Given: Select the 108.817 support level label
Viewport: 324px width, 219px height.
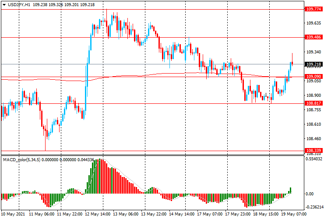Looking at the screenshot, I should click(x=313, y=103).
